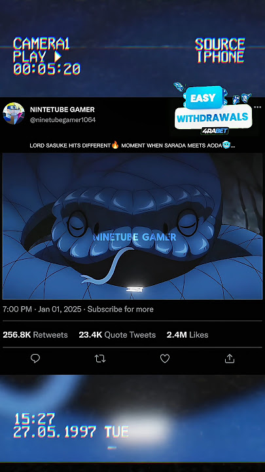Tap the retweet arrows icon
Viewport: 265px width, 472px height.
[x=100, y=359]
